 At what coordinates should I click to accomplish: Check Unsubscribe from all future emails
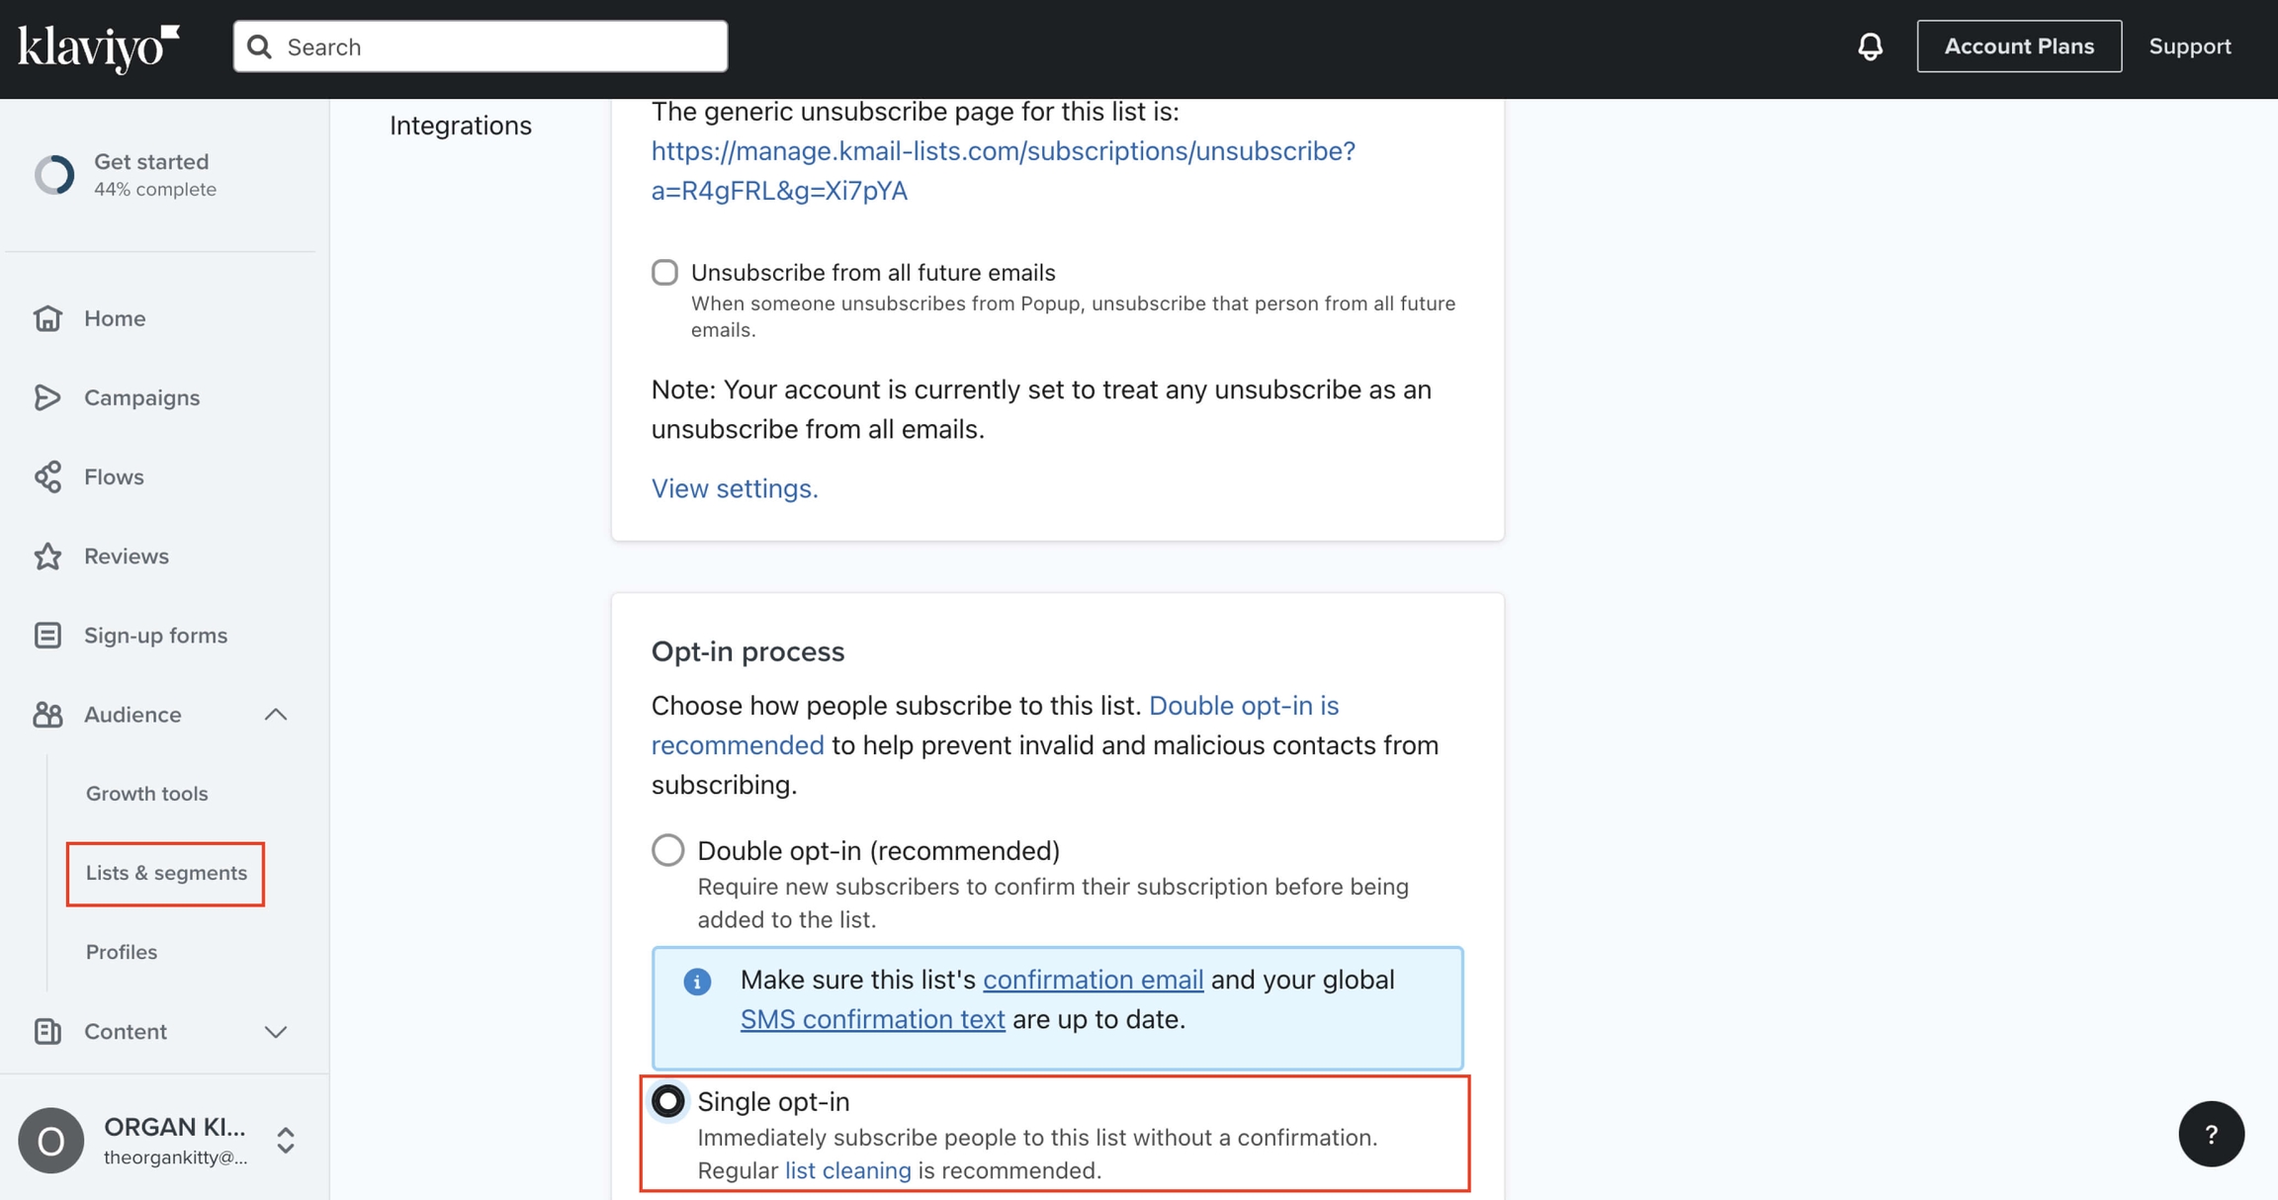tap(664, 272)
